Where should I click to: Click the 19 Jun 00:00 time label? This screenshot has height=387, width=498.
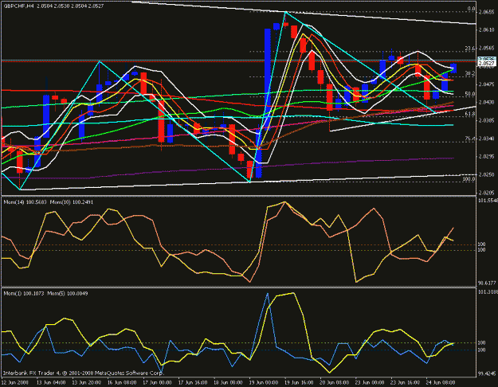265,382
